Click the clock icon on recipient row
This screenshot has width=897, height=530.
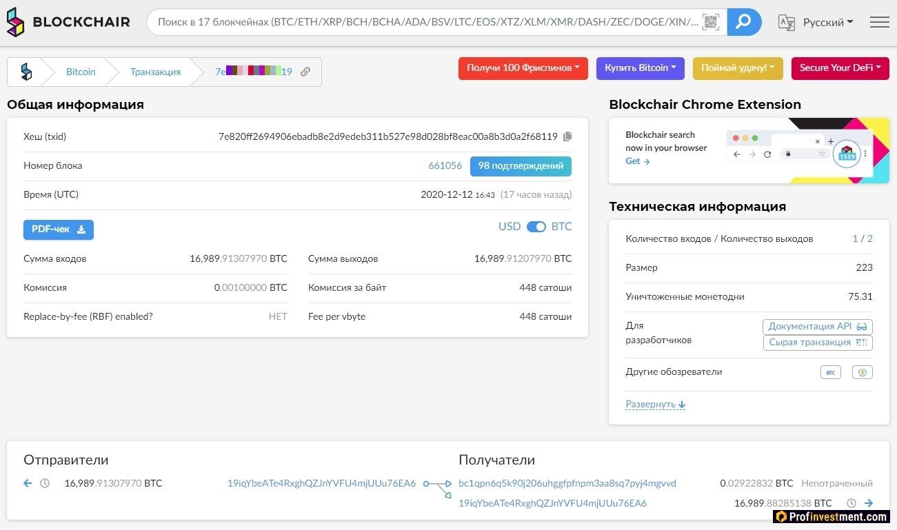point(851,503)
